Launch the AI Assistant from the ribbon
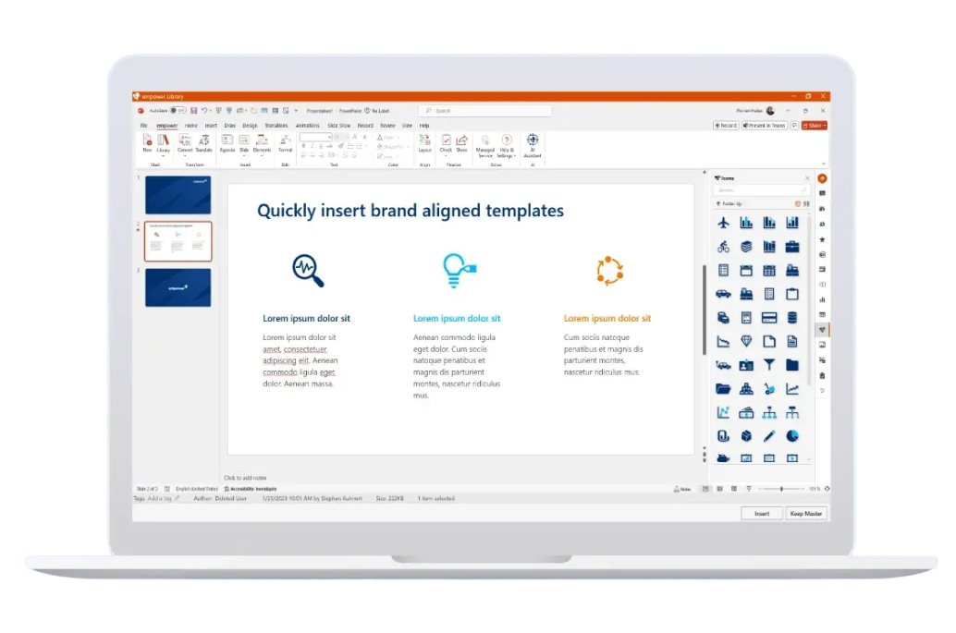 533,146
